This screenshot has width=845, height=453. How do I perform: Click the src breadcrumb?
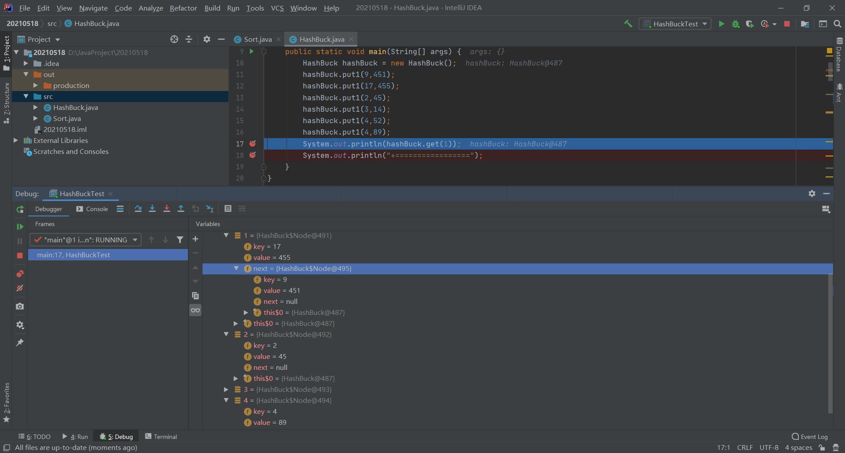pyautogui.click(x=52, y=23)
